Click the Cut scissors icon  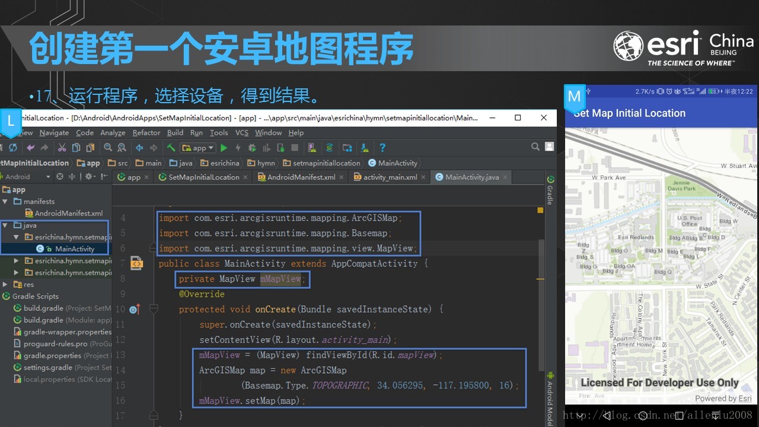(62, 148)
